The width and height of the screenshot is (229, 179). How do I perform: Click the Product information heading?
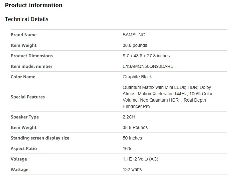pyautogui.click(x=34, y=5)
